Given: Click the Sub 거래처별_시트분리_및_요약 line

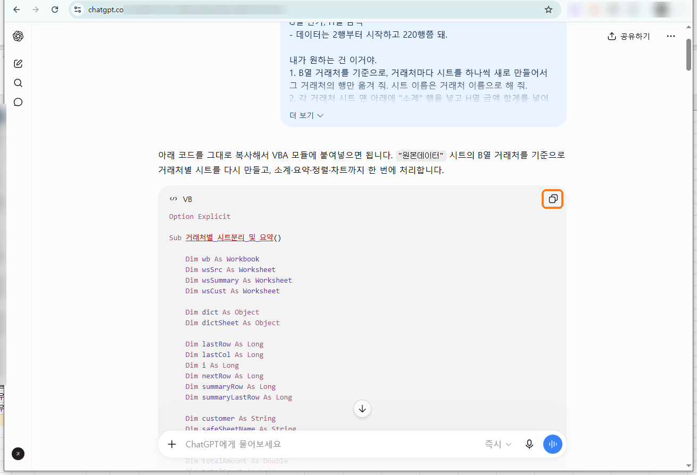Looking at the screenshot, I should tap(225, 238).
